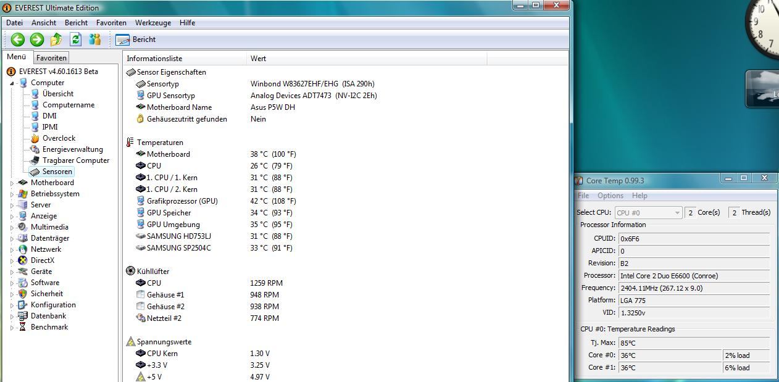Image resolution: width=779 pixels, height=382 pixels.
Task: Select Übersicht in the tree
Action: pos(57,94)
